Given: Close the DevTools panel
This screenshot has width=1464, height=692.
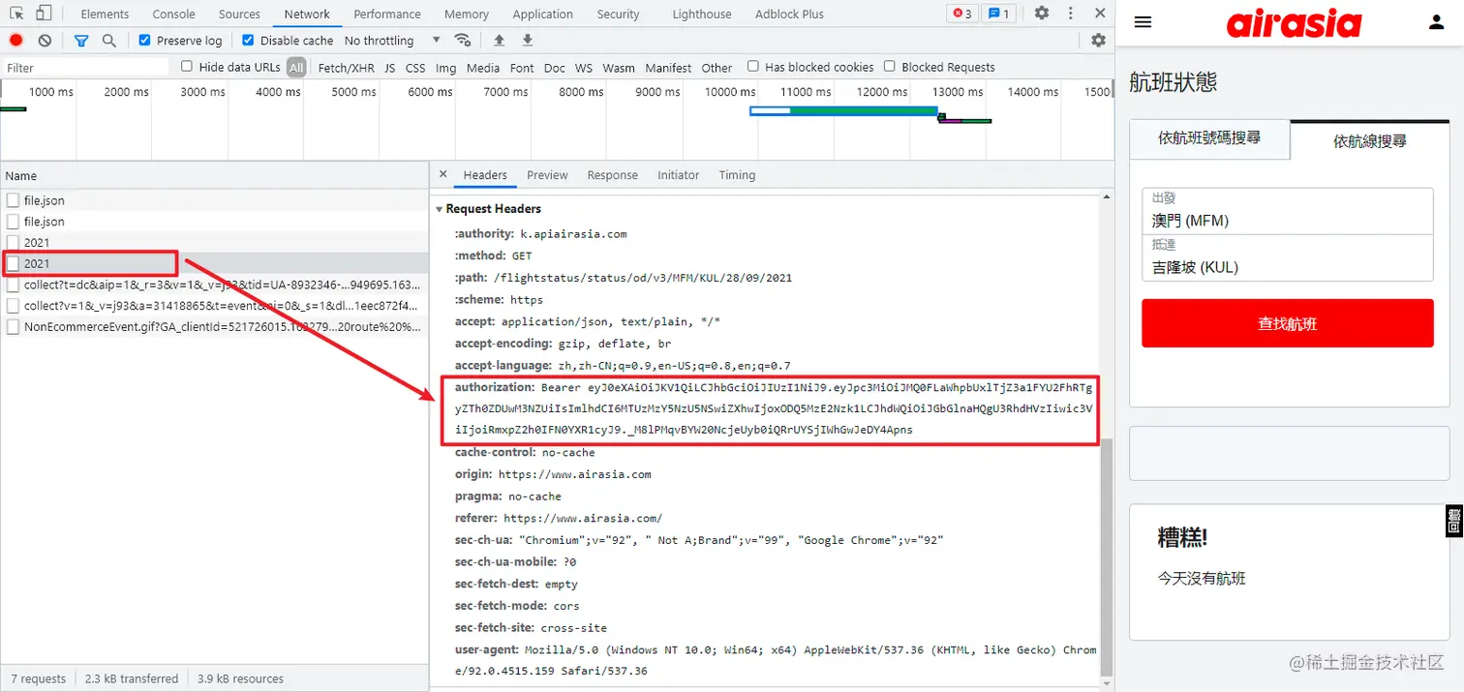Looking at the screenshot, I should (1100, 14).
